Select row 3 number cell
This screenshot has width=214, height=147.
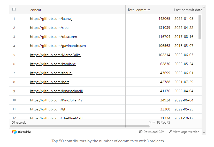tap(14, 37)
